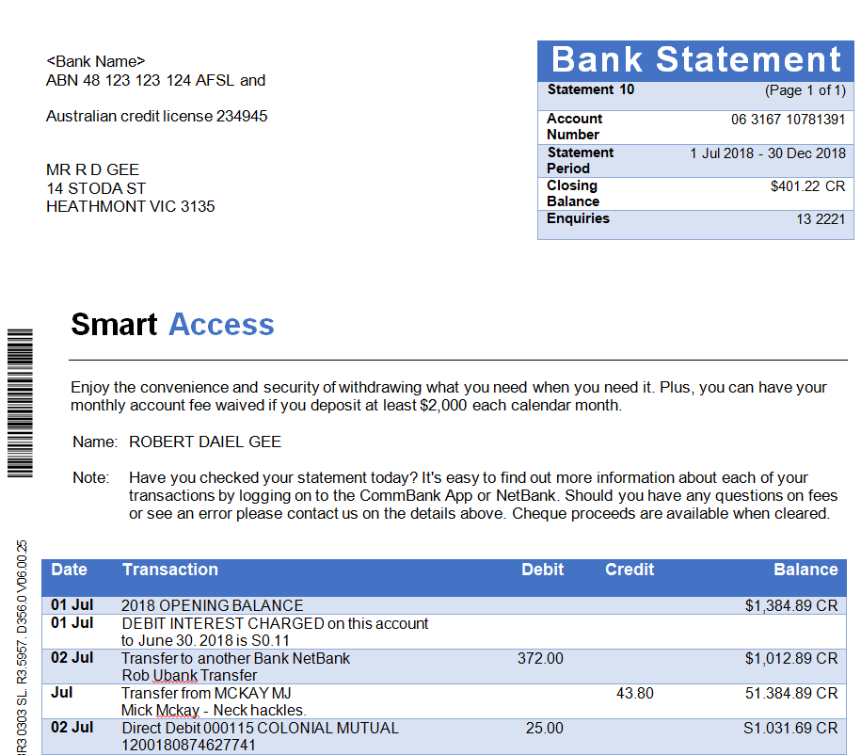Click the Balance column header in the table
861x755 pixels.
805,570
